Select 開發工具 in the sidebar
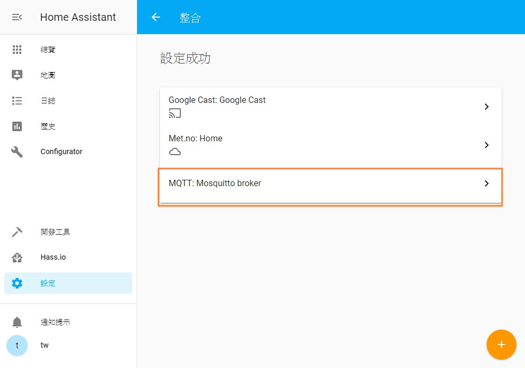 pyautogui.click(x=68, y=232)
